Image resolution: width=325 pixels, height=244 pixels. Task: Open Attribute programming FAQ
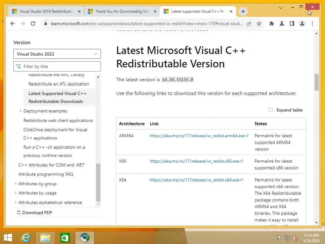coord(46,174)
